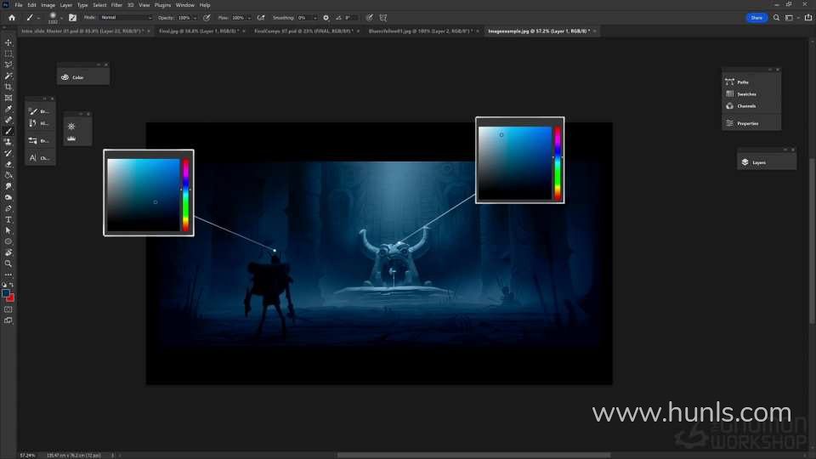
Task: Open the Layer menu
Action: [66, 5]
